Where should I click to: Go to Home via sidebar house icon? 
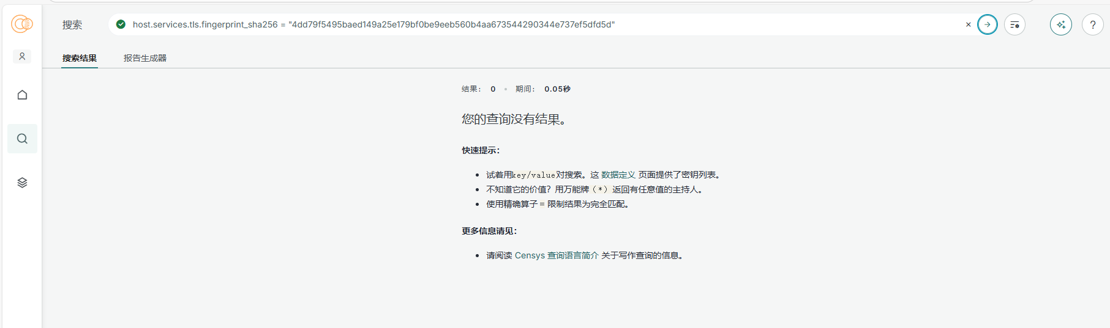(x=22, y=95)
